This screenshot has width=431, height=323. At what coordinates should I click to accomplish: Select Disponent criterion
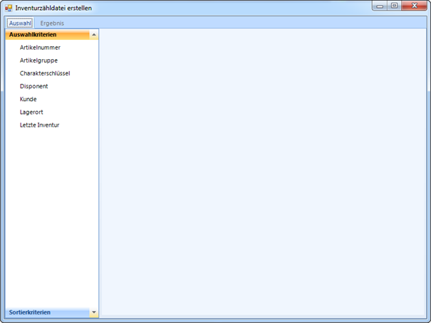(x=33, y=86)
